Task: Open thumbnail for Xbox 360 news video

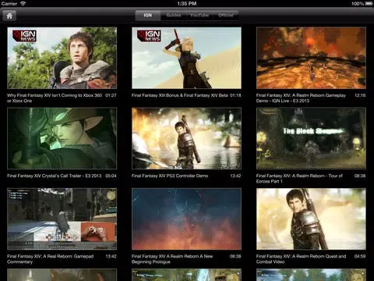Action: pos(62,58)
